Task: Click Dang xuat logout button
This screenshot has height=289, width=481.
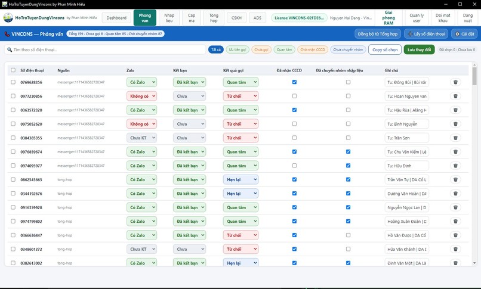Action: coord(467,18)
